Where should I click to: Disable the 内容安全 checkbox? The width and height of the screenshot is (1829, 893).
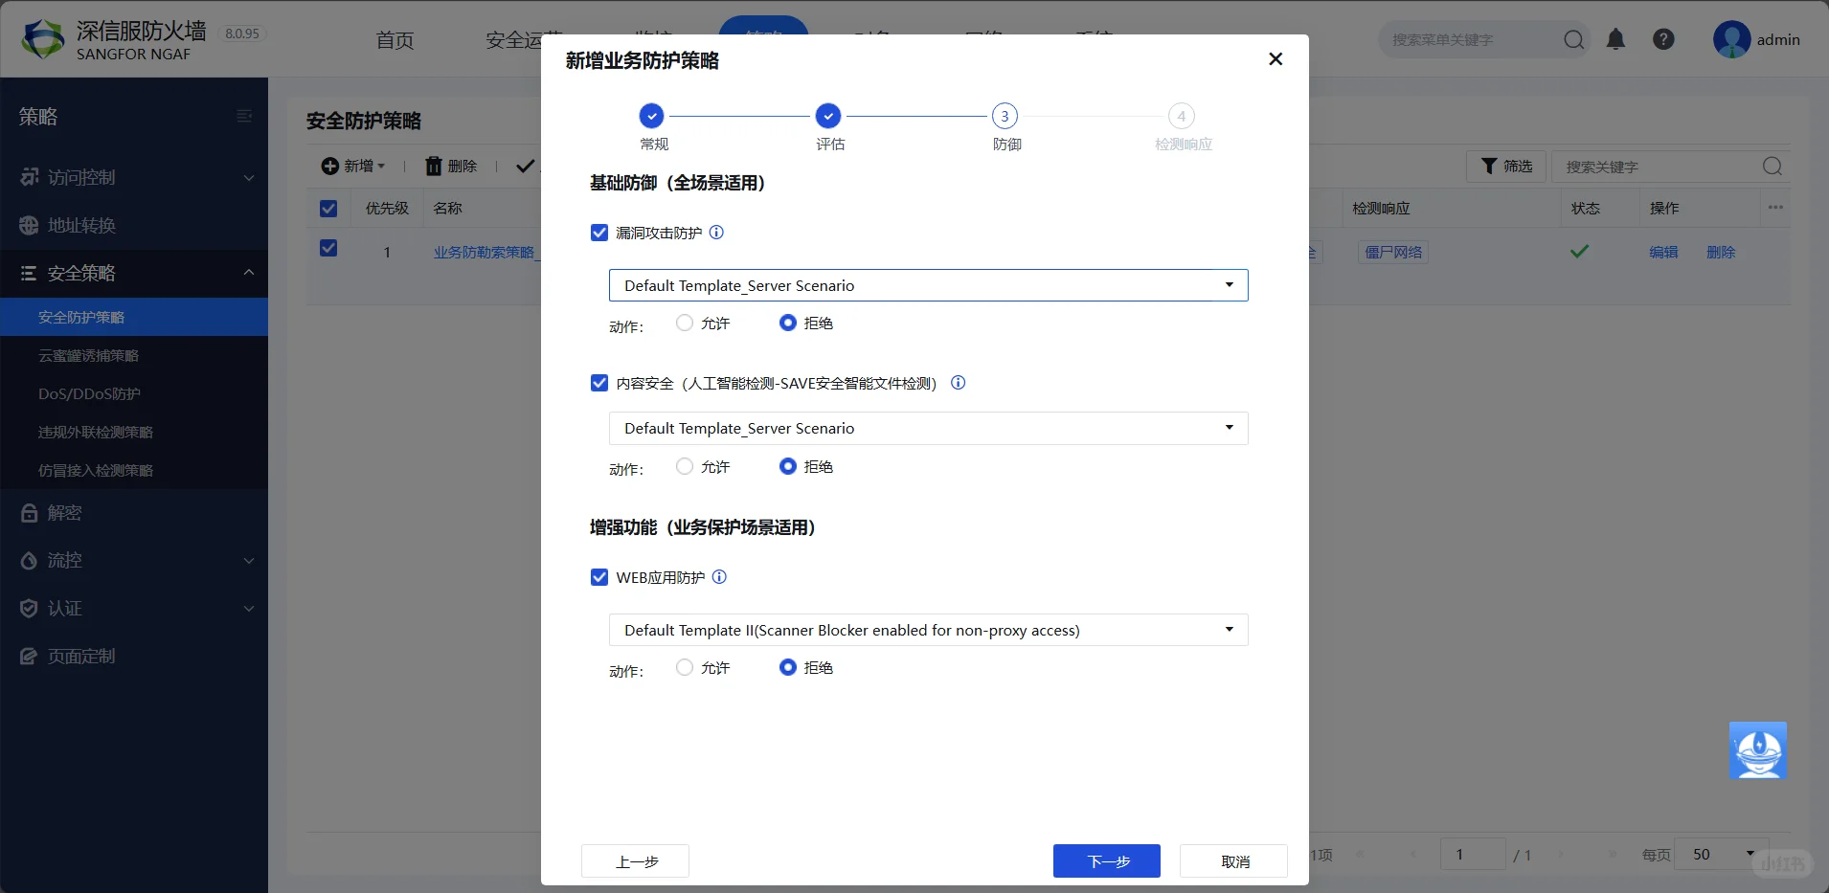pos(599,382)
